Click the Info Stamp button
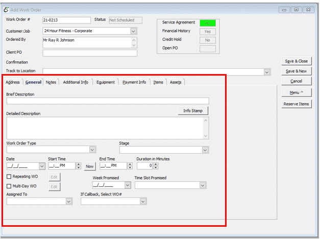 [193, 111]
